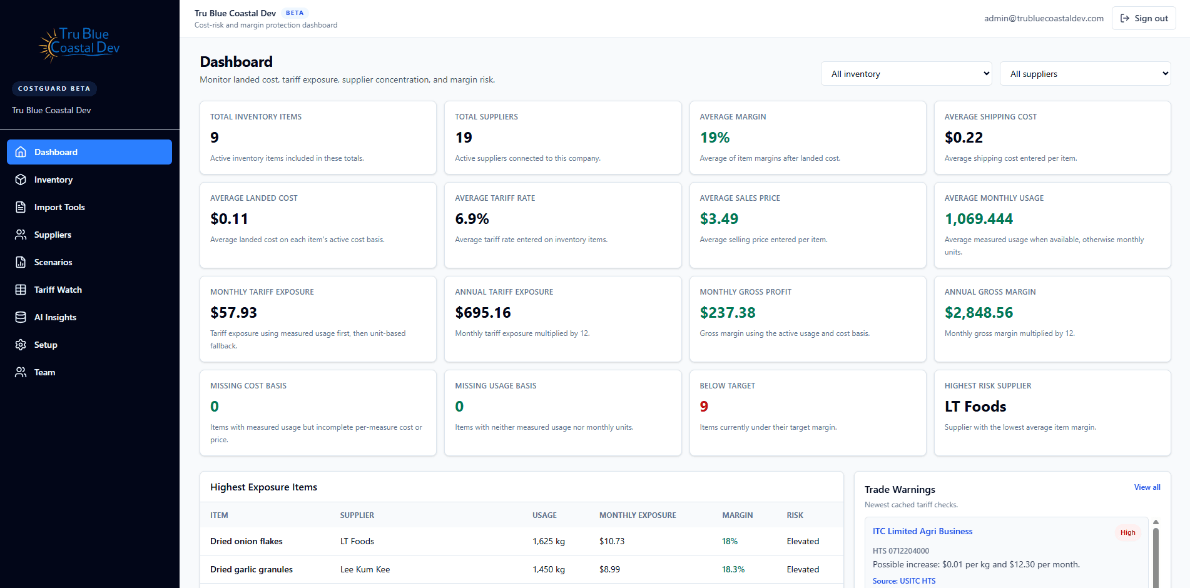The height and width of the screenshot is (588, 1190).
Task: Click the Average Tariff Rate value 6.9%
Action: (x=472, y=219)
